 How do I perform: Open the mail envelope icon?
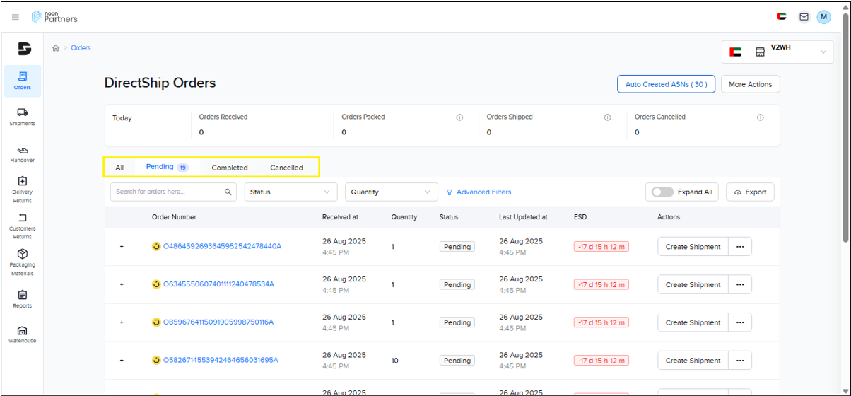pos(804,17)
